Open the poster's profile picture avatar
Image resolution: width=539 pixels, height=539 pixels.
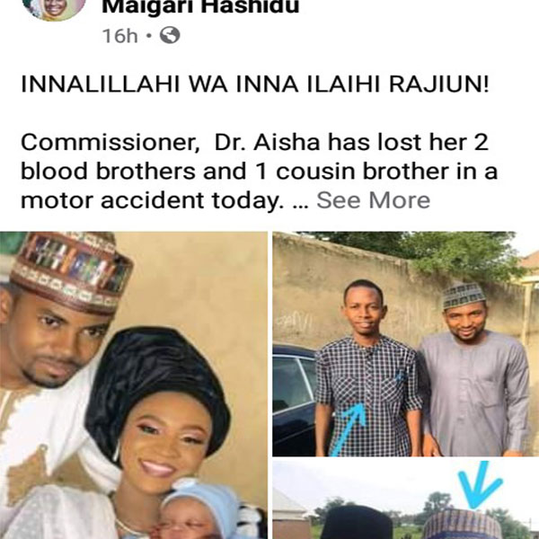click(x=54, y=9)
